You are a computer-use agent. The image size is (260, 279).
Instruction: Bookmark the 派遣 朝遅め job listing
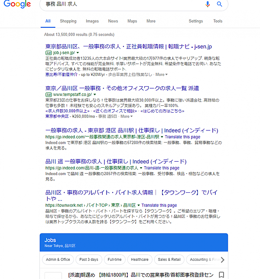tap(221, 275)
